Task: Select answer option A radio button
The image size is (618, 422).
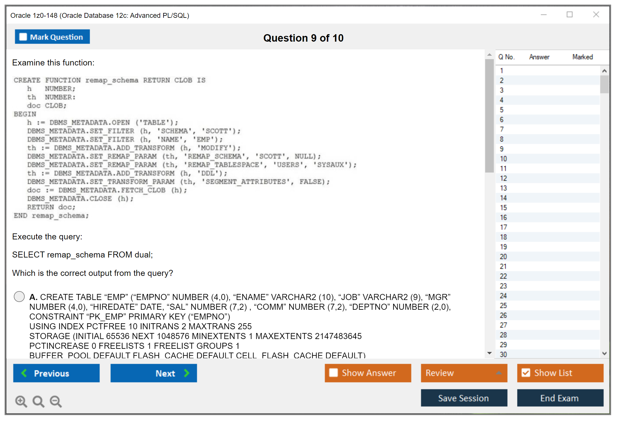Action: [19, 297]
